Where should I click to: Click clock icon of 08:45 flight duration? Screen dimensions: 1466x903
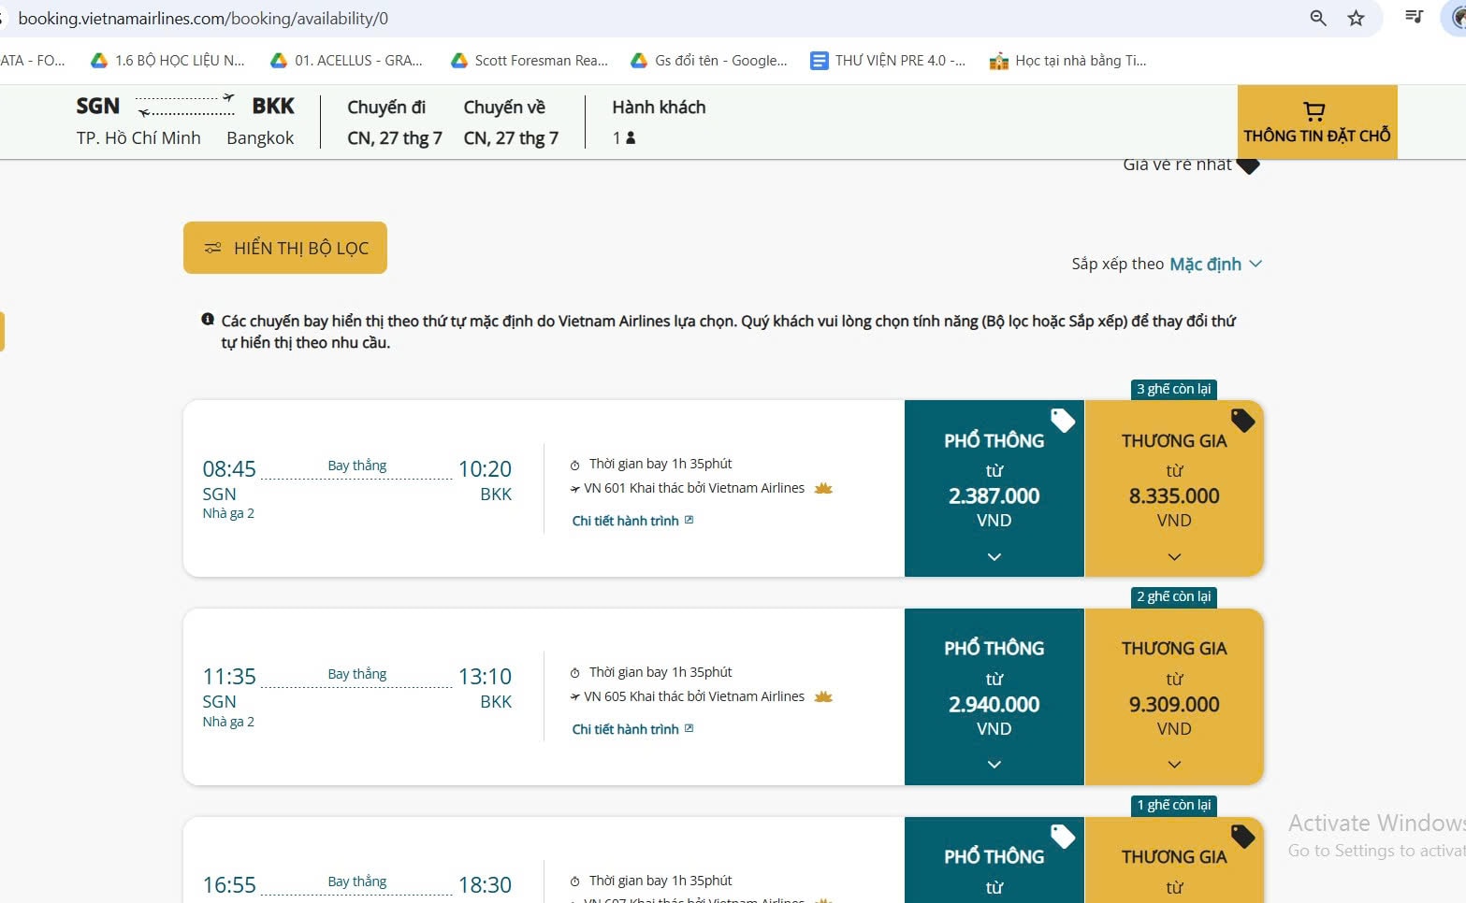click(575, 465)
